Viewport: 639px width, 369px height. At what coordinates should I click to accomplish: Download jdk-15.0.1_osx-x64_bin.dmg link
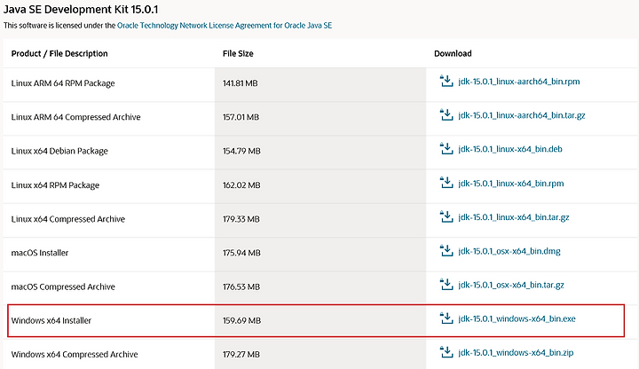(509, 251)
